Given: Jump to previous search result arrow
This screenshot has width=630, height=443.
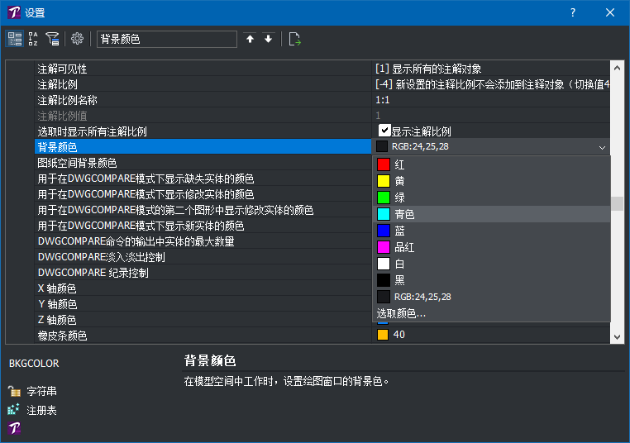Looking at the screenshot, I should coord(251,39).
